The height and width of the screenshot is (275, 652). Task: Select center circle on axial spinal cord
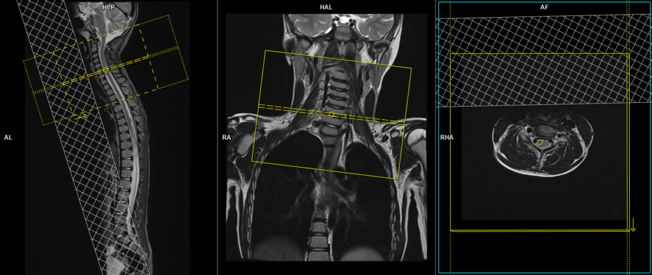540,142
